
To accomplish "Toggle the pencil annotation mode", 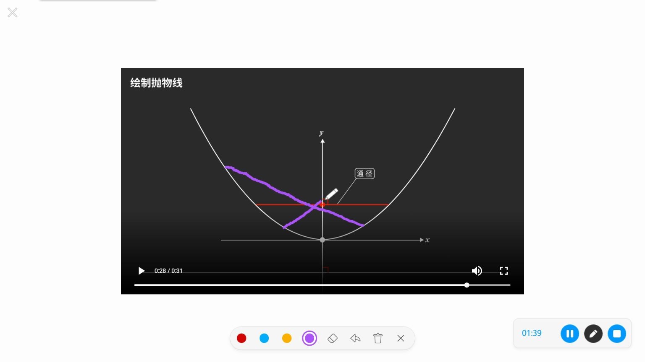I will pyautogui.click(x=593, y=334).
